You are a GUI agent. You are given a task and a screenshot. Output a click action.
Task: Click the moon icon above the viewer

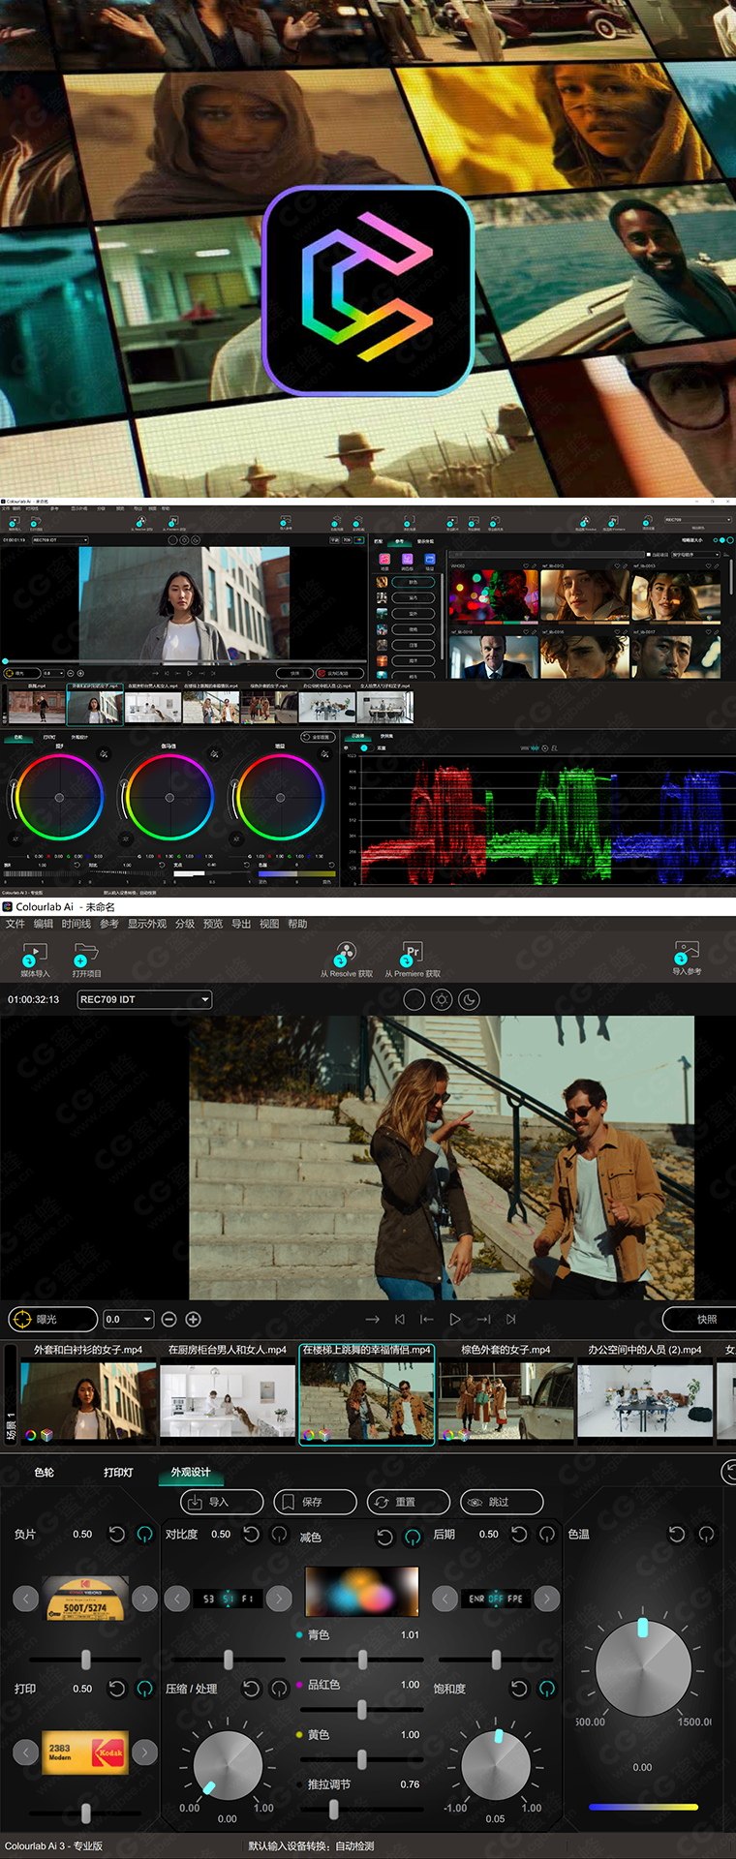[x=469, y=999]
